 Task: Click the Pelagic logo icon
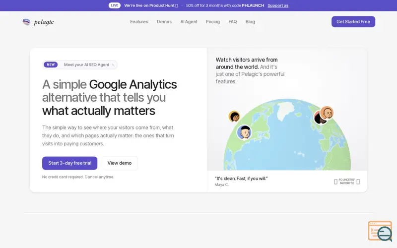click(26, 22)
